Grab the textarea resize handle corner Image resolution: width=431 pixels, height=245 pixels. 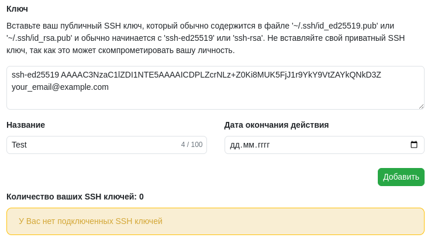point(421,106)
